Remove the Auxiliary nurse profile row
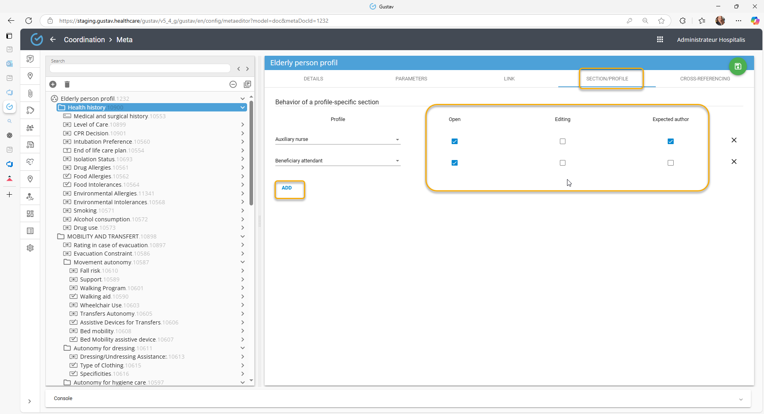 click(x=734, y=140)
